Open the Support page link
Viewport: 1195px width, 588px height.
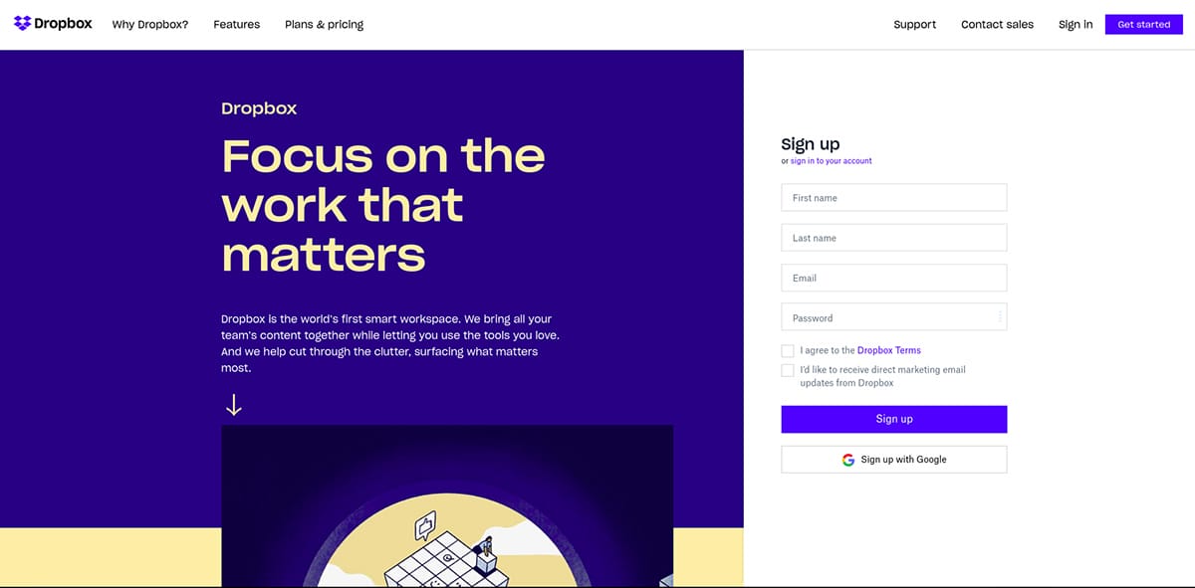click(x=914, y=25)
